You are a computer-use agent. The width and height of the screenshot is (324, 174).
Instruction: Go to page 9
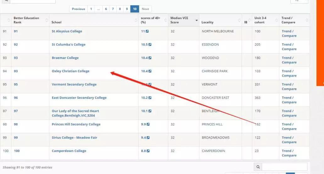click(127, 9)
